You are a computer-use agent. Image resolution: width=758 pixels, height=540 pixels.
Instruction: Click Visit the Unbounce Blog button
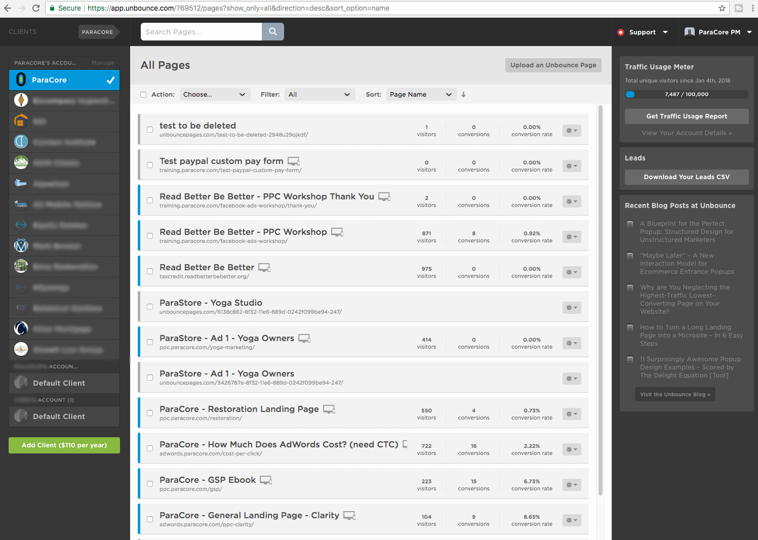[x=675, y=395]
